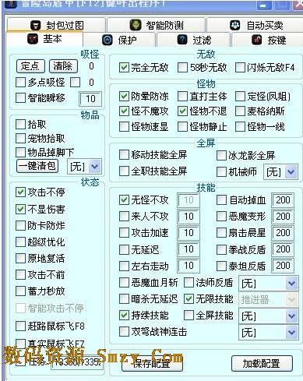Screen dimensions: 303x381
Task: Click the 智能防测 tab icon
Action: pyautogui.click(x=136, y=25)
